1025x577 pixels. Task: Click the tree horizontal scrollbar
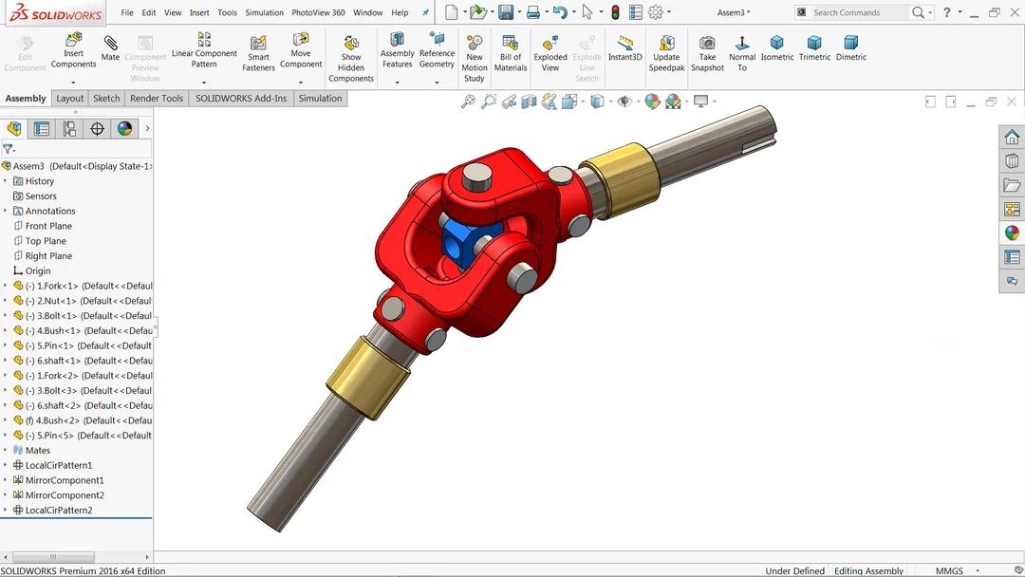click(x=53, y=557)
